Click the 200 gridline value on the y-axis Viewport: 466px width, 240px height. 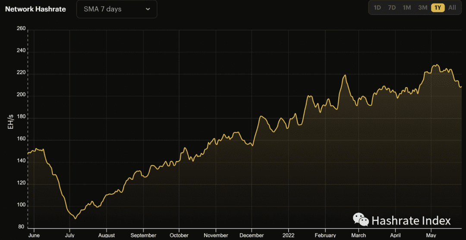tap(21, 95)
